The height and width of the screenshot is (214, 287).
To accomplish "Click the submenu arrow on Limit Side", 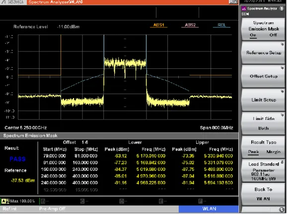I will [282, 115].
